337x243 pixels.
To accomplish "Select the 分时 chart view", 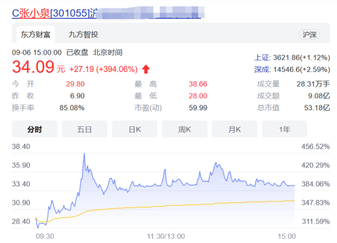I will click(x=34, y=129).
